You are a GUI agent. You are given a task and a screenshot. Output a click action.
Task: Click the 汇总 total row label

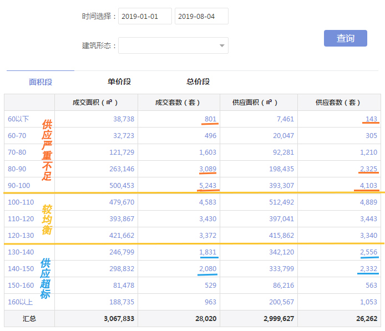29,319
